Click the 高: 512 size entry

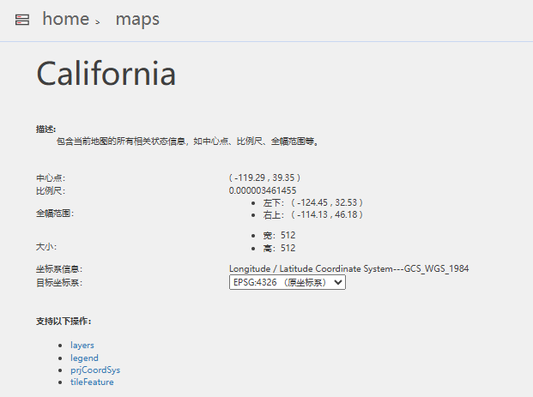279,248
